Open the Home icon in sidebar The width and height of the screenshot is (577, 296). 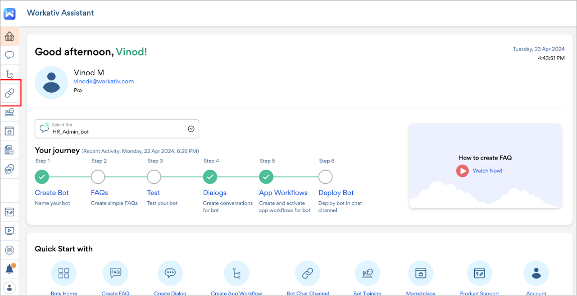[10, 37]
